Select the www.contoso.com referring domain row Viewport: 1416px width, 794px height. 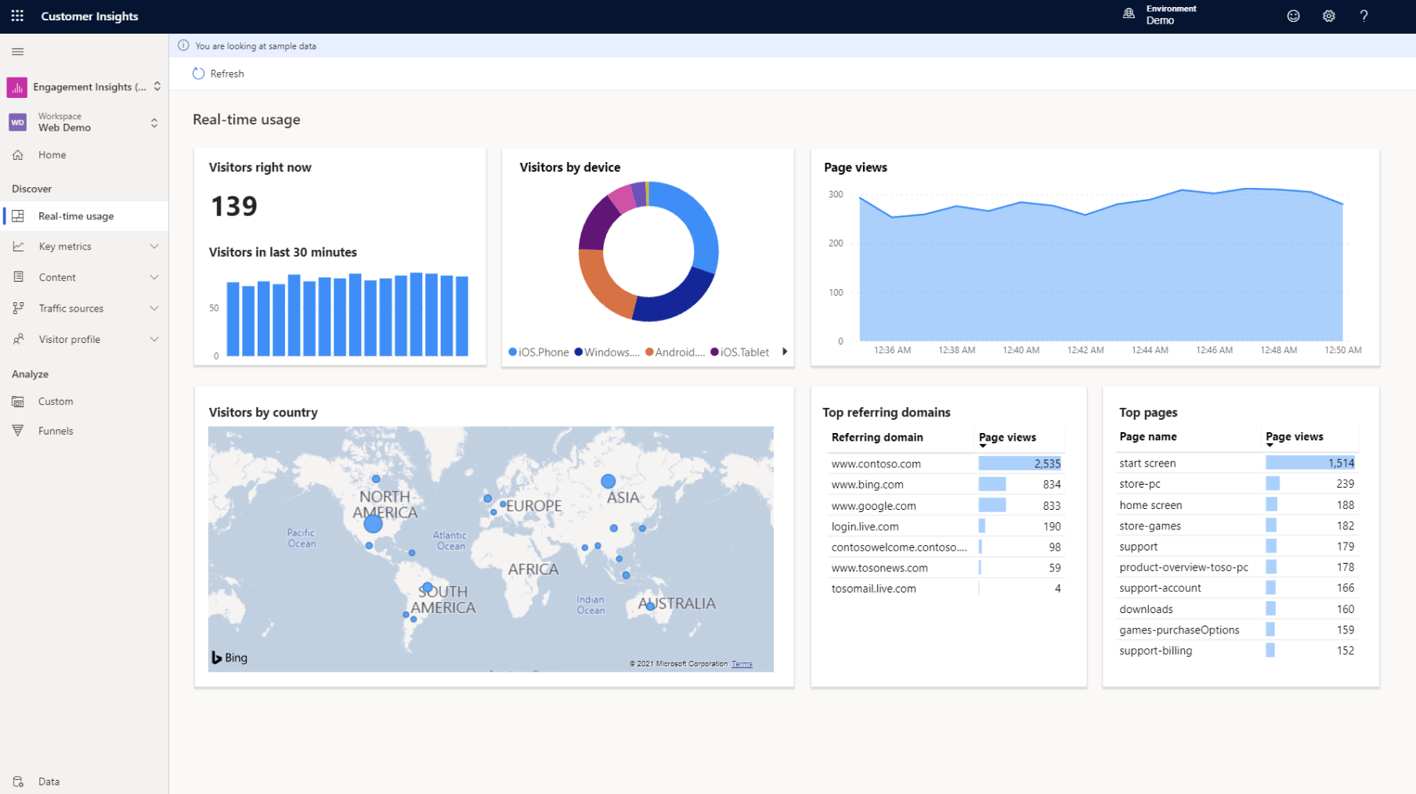946,464
